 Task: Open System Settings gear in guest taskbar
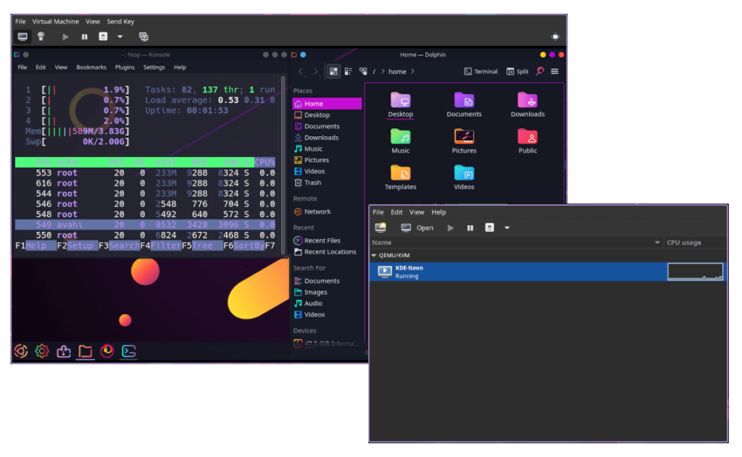[41, 351]
